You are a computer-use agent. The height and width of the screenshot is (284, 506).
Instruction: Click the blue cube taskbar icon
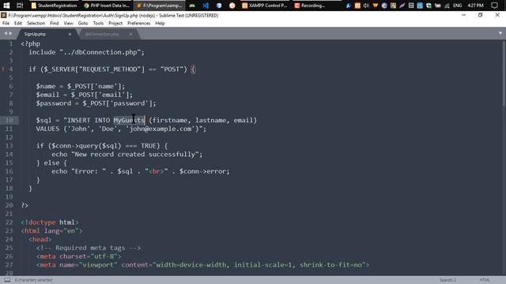[219, 6]
